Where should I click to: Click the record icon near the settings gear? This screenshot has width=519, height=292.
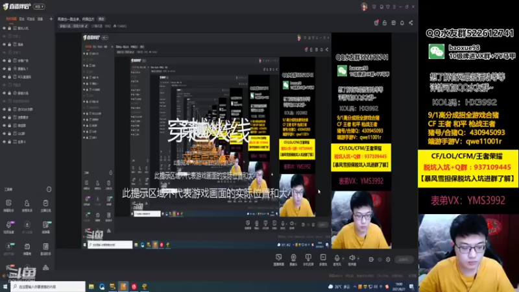coord(371,260)
